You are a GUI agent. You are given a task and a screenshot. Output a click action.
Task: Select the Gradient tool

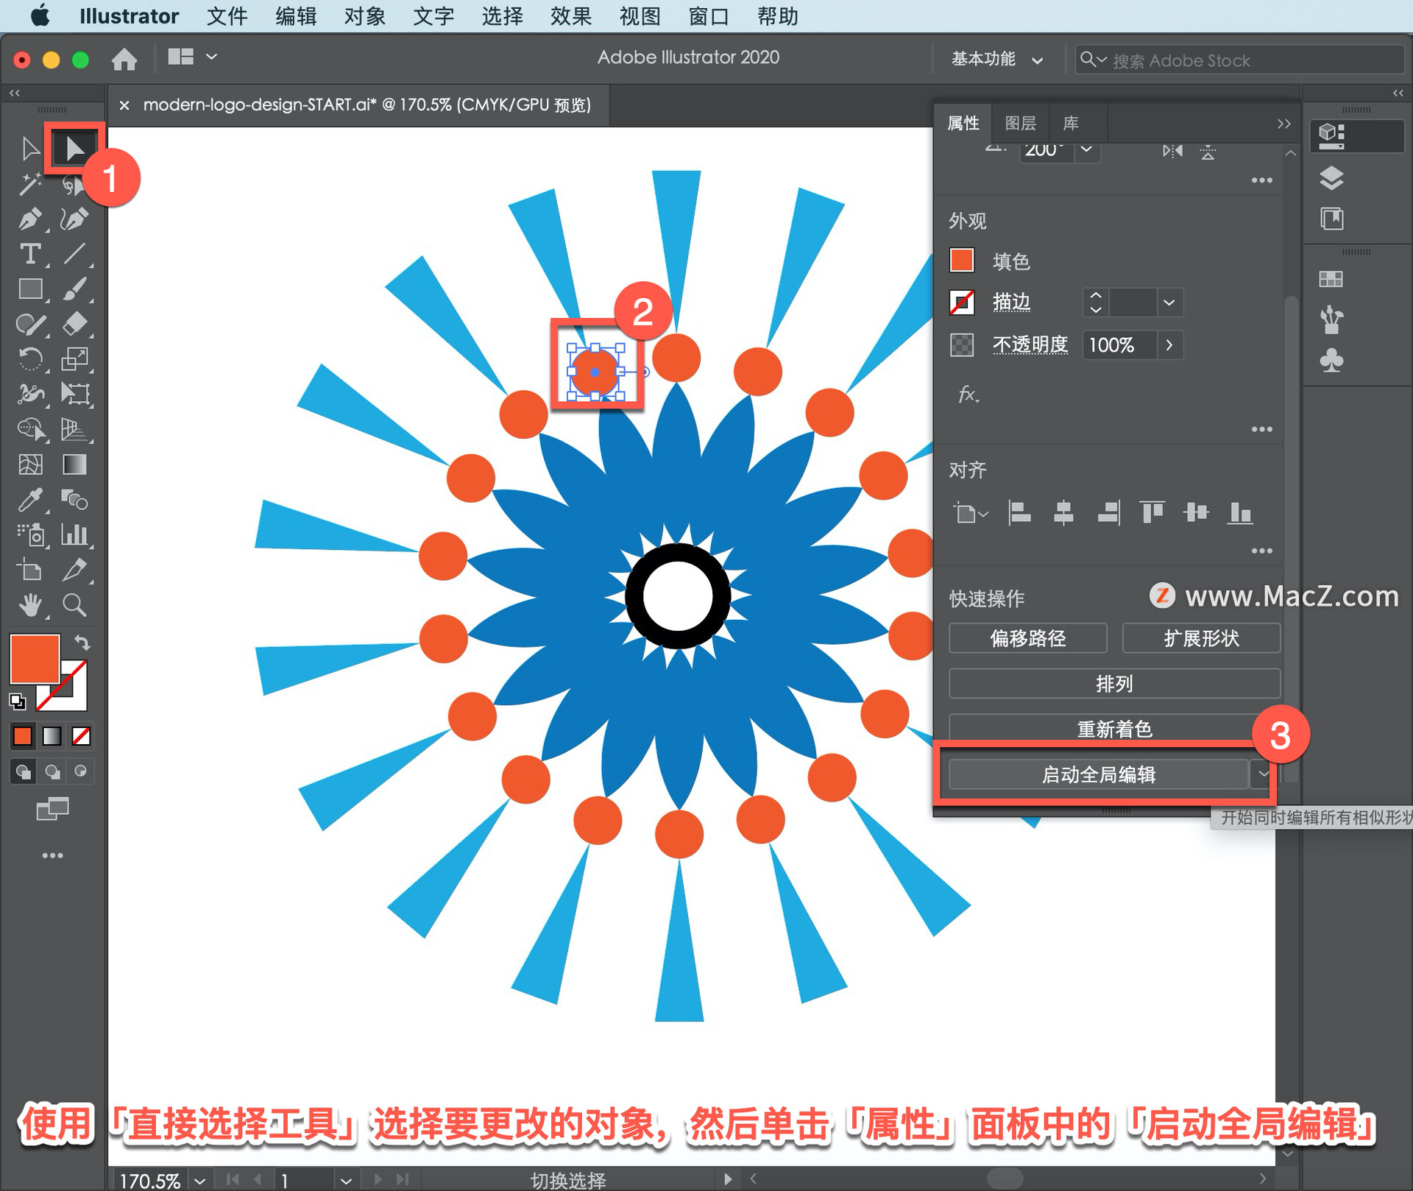74,464
